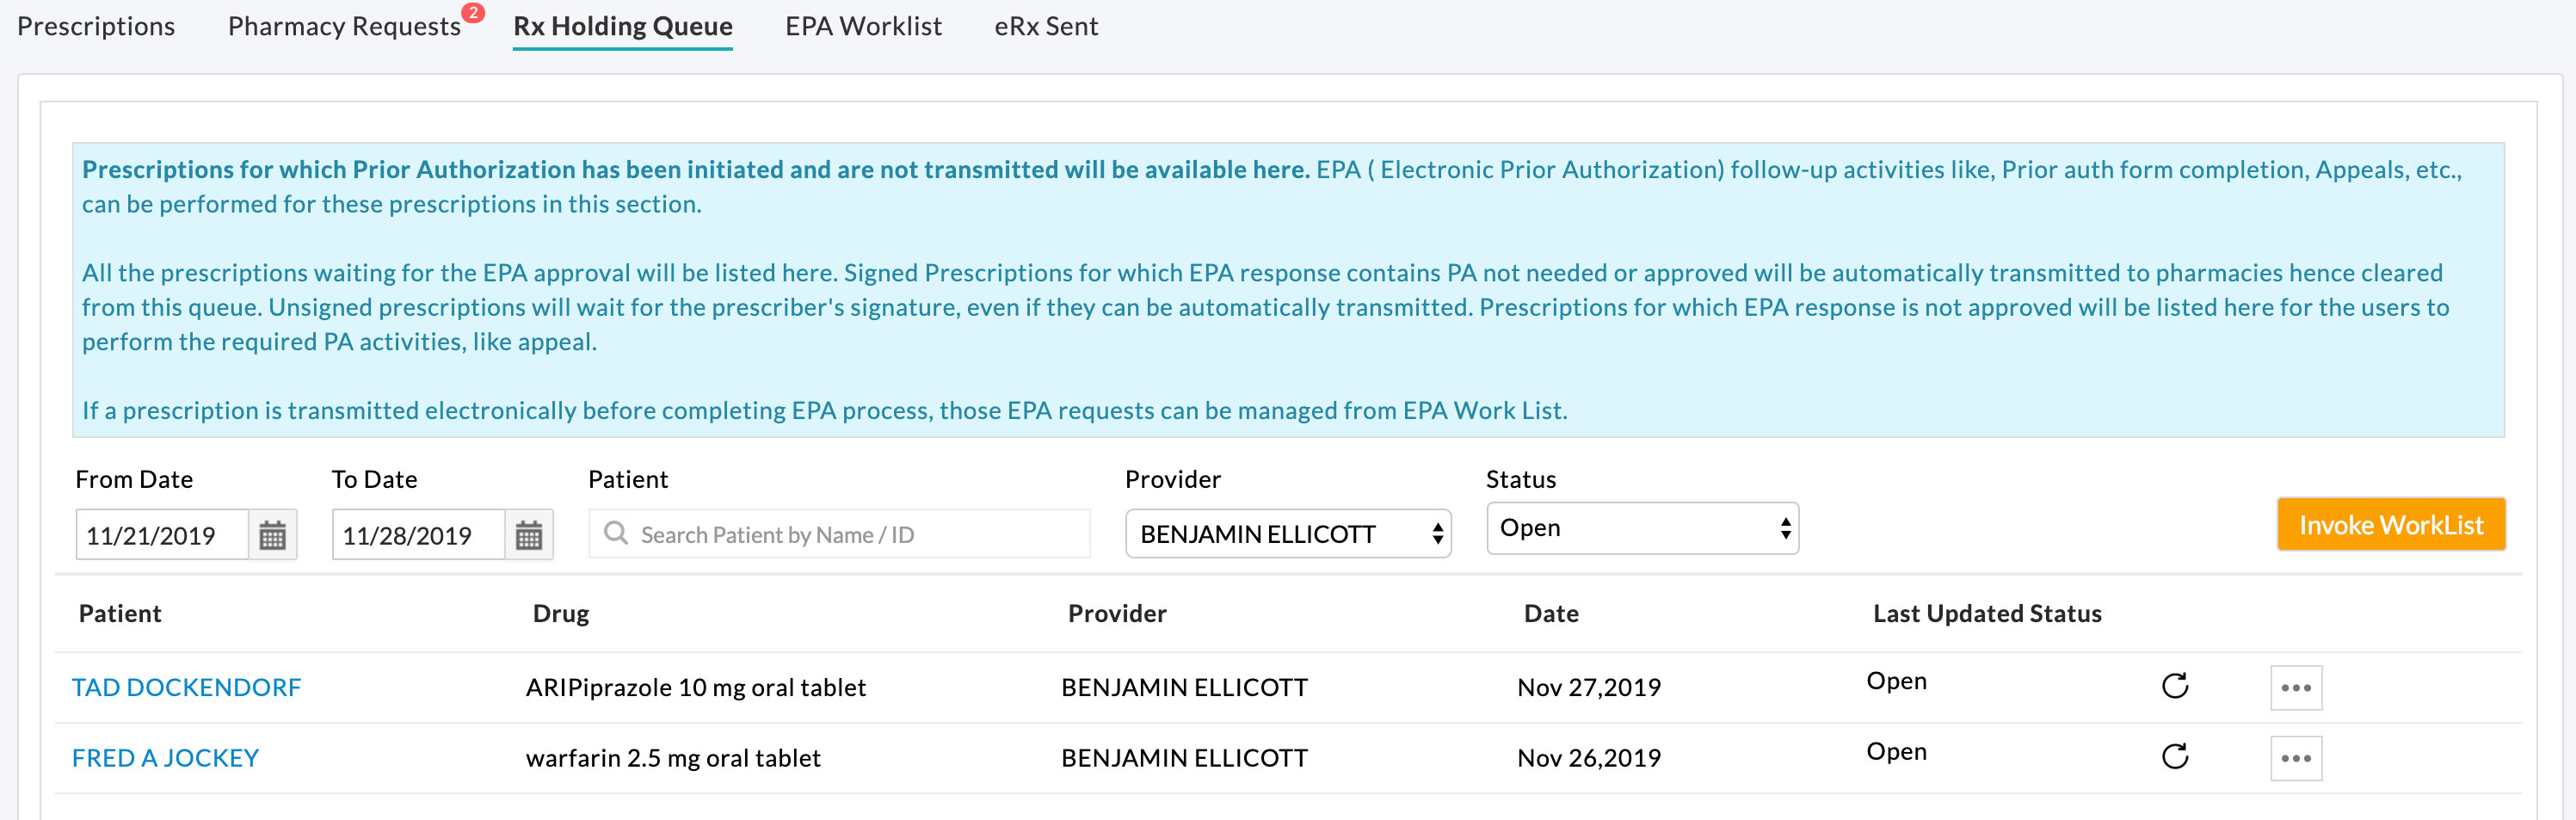The image size is (2576, 820).
Task: Switch to the eRx Sent tab
Action: click(1046, 26)
